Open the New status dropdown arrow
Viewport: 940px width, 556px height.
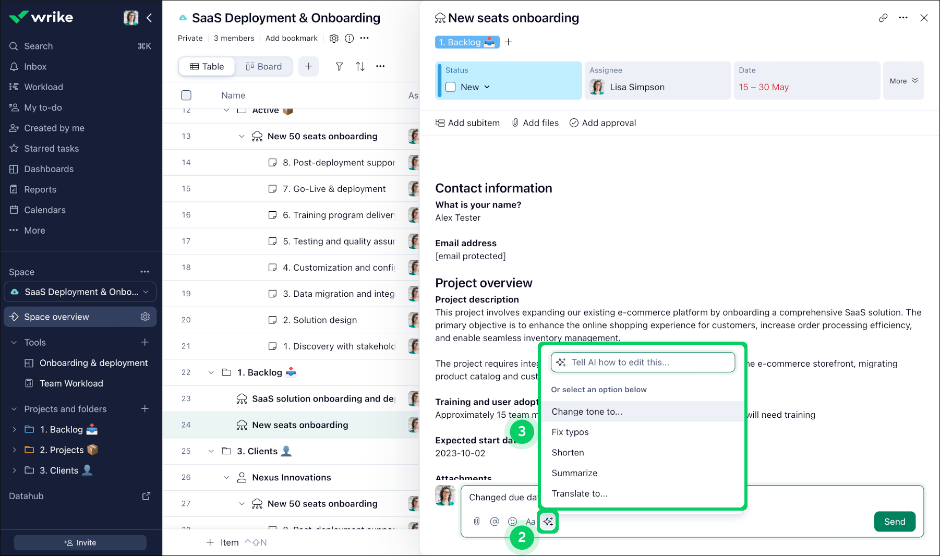pos(487,87)
